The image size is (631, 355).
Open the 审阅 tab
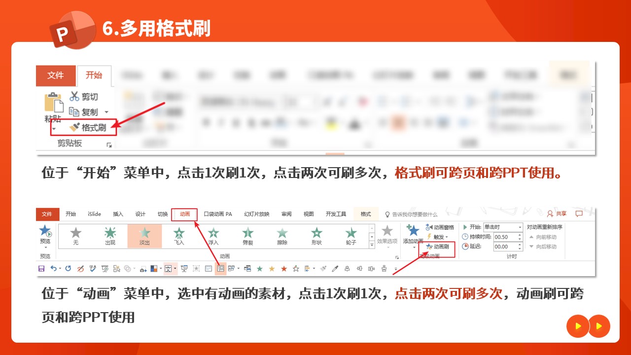pos(286,214)
